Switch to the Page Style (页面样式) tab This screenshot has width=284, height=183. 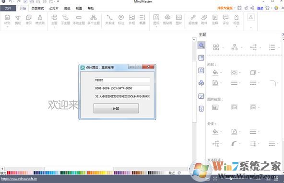38,8
